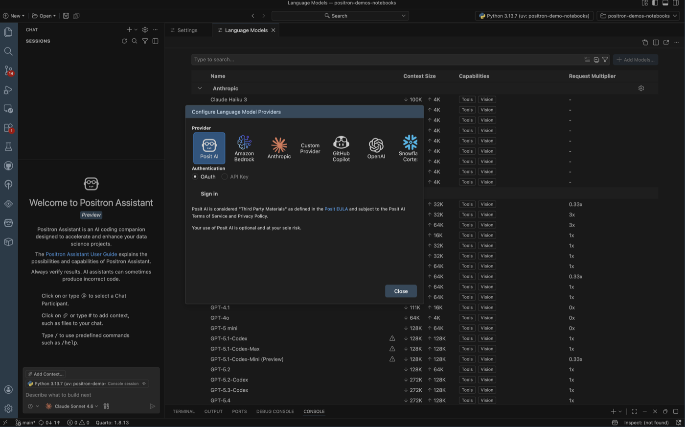Viewport: 685px width, 427px height.
Task: Toggle the chat sessions side layout
Action: pos(155,41)
